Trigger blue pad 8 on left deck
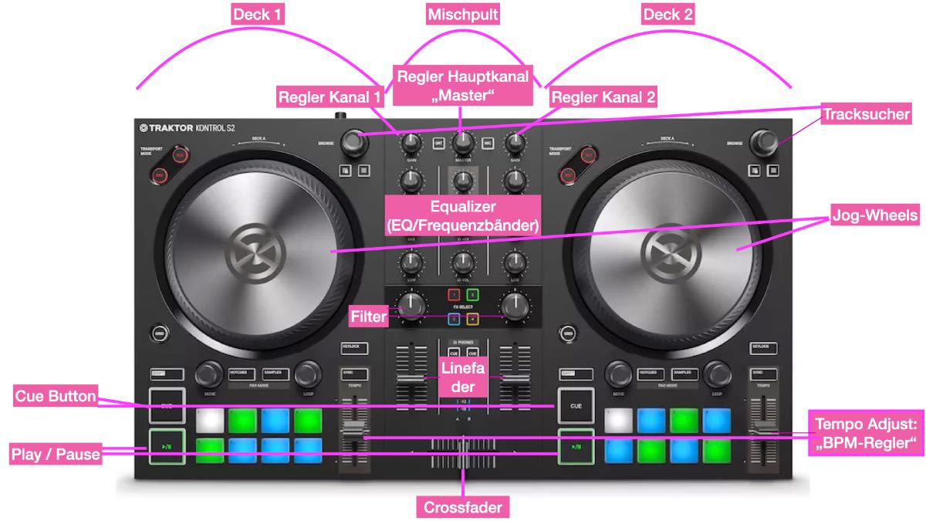Screen dimensions: 926x521 pyautogui.click(x=307, y=450)
